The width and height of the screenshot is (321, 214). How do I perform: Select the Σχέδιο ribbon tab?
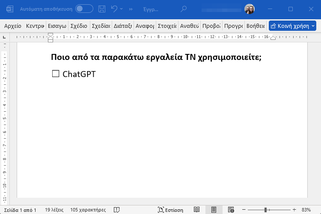79,26
